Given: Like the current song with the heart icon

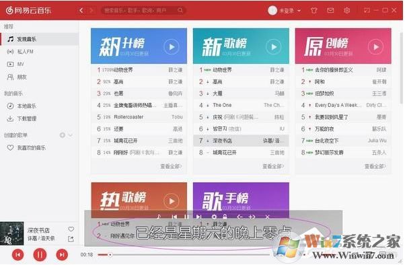Looking at the screenshot, I should (x=71, y=229).
